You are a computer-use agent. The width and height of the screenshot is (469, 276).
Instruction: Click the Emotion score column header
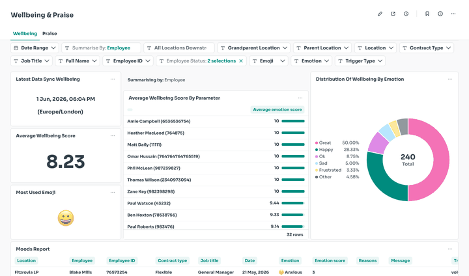click(330, 261)
